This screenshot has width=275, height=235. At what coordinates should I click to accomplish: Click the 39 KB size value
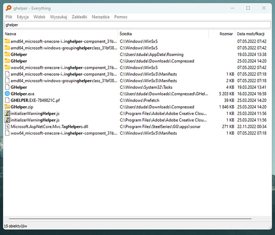tap(229, 100)
